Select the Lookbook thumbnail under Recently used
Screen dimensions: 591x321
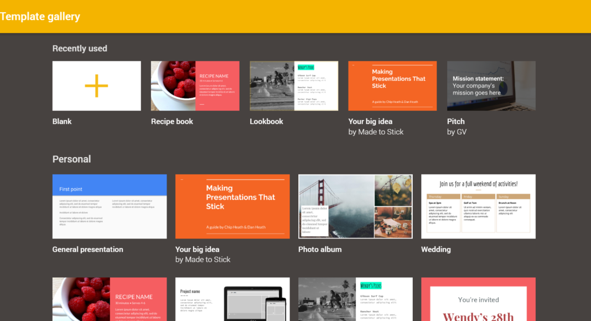[294, 86]
